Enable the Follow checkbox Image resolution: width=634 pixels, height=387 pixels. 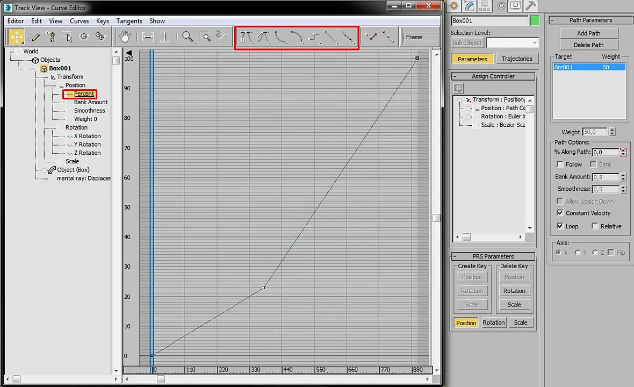[x=560, y=164]
